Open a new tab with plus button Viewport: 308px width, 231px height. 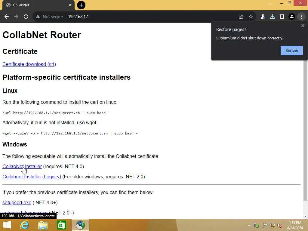tap(81, 5)
